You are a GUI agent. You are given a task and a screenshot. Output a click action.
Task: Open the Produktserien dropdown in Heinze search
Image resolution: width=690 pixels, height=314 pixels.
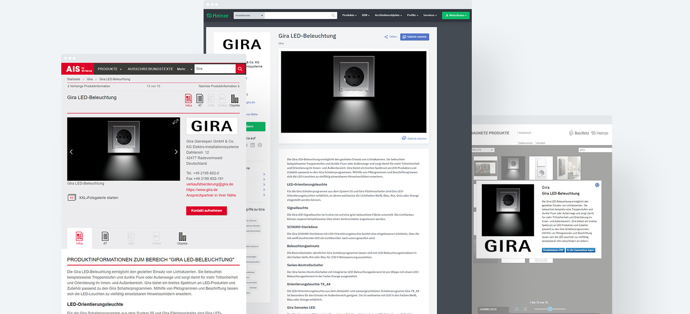tap(249, 15)
